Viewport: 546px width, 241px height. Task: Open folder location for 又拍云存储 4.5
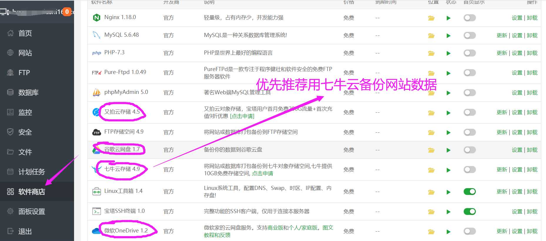coord(431,113)
